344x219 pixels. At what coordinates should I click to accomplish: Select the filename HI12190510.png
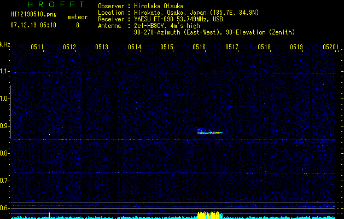click(33, 15)
